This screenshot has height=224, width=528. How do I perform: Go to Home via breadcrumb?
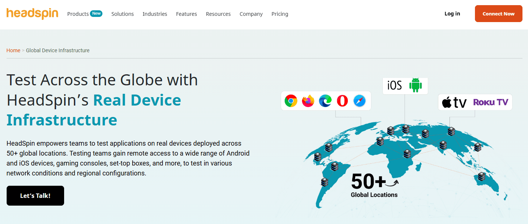pyautogui.click(x=13, y=50)
